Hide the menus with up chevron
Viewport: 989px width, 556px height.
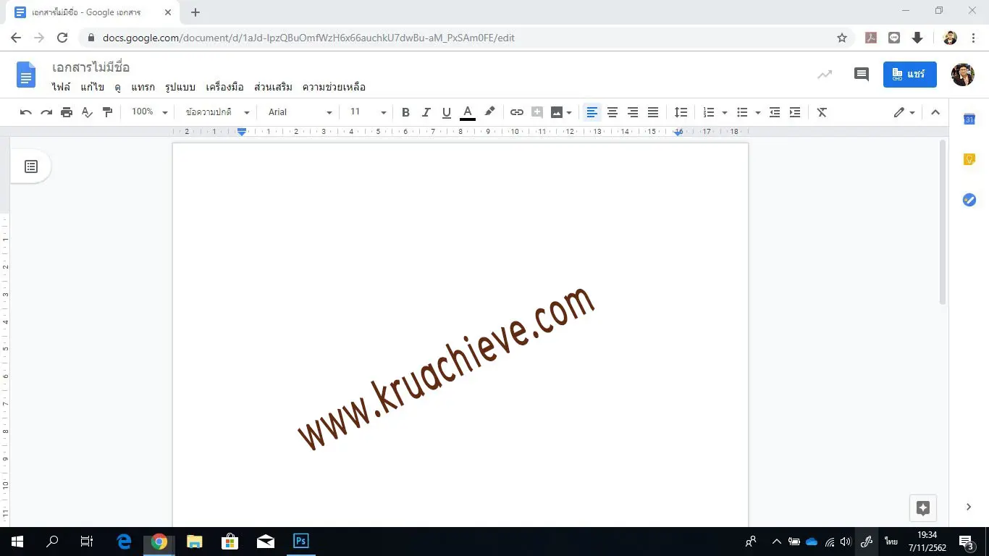click(935, 112)
